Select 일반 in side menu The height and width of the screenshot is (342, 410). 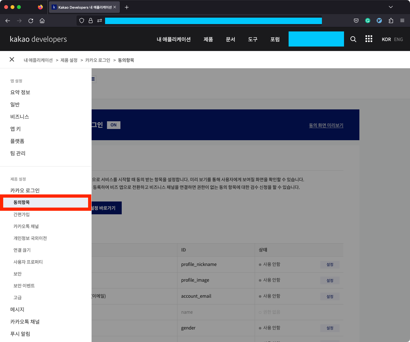[x=15, y=105]
